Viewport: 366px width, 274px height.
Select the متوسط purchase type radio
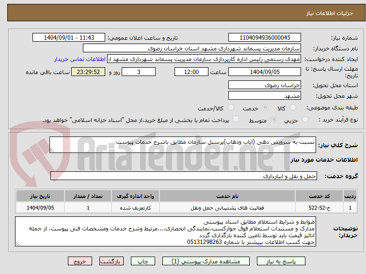pyautogui.click(x=274, y=120)
